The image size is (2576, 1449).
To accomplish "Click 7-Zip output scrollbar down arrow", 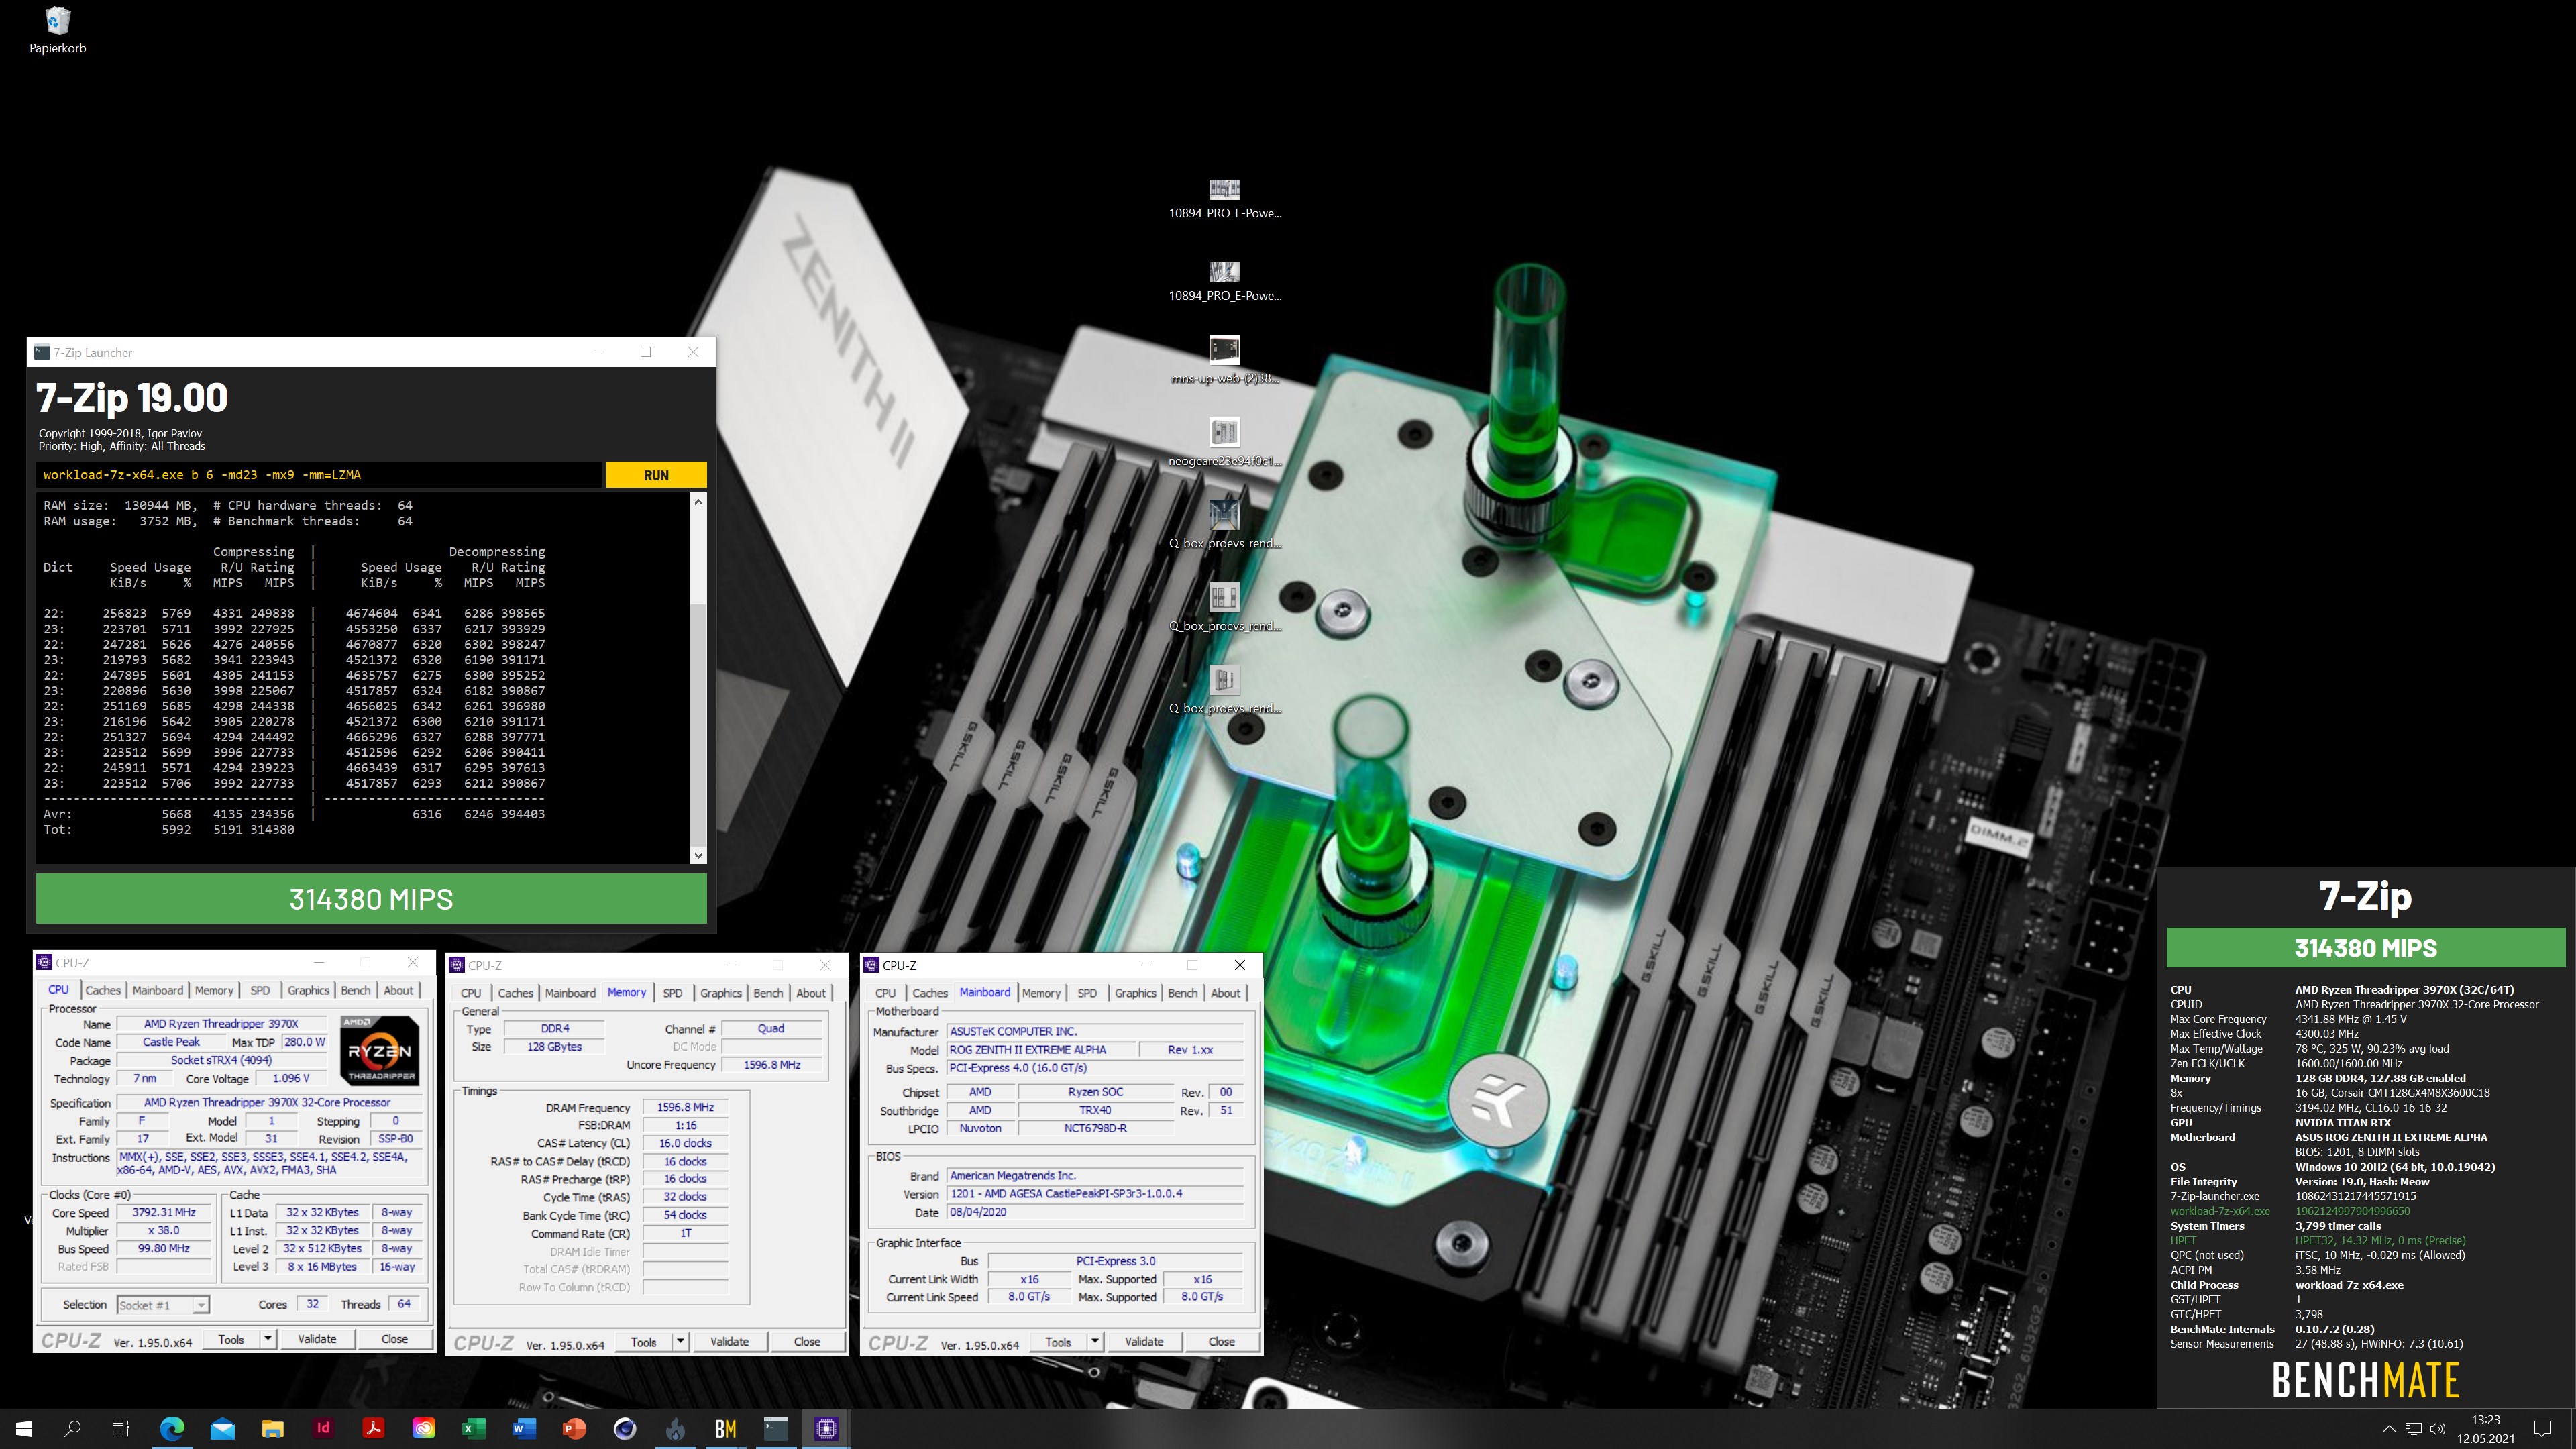I will [698, 855].
